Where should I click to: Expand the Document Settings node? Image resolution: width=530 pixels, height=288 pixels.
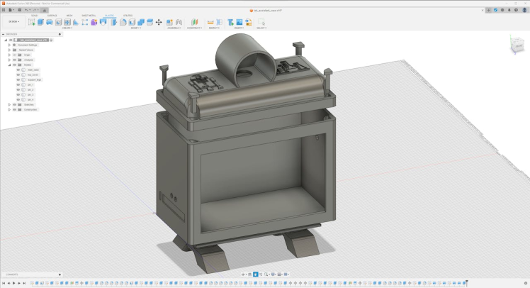point(9,45)
